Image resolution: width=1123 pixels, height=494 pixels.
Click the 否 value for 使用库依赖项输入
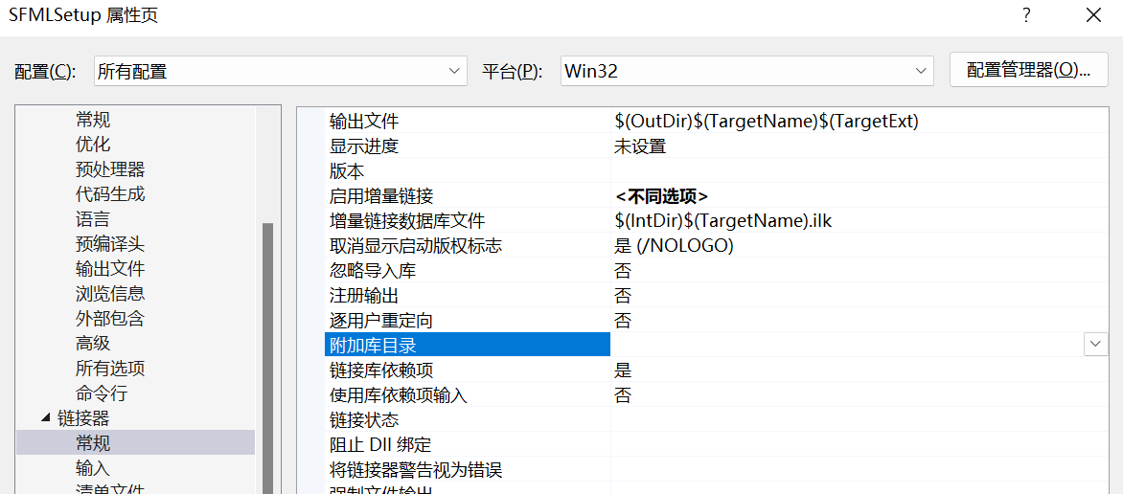(x=623, y=394)
